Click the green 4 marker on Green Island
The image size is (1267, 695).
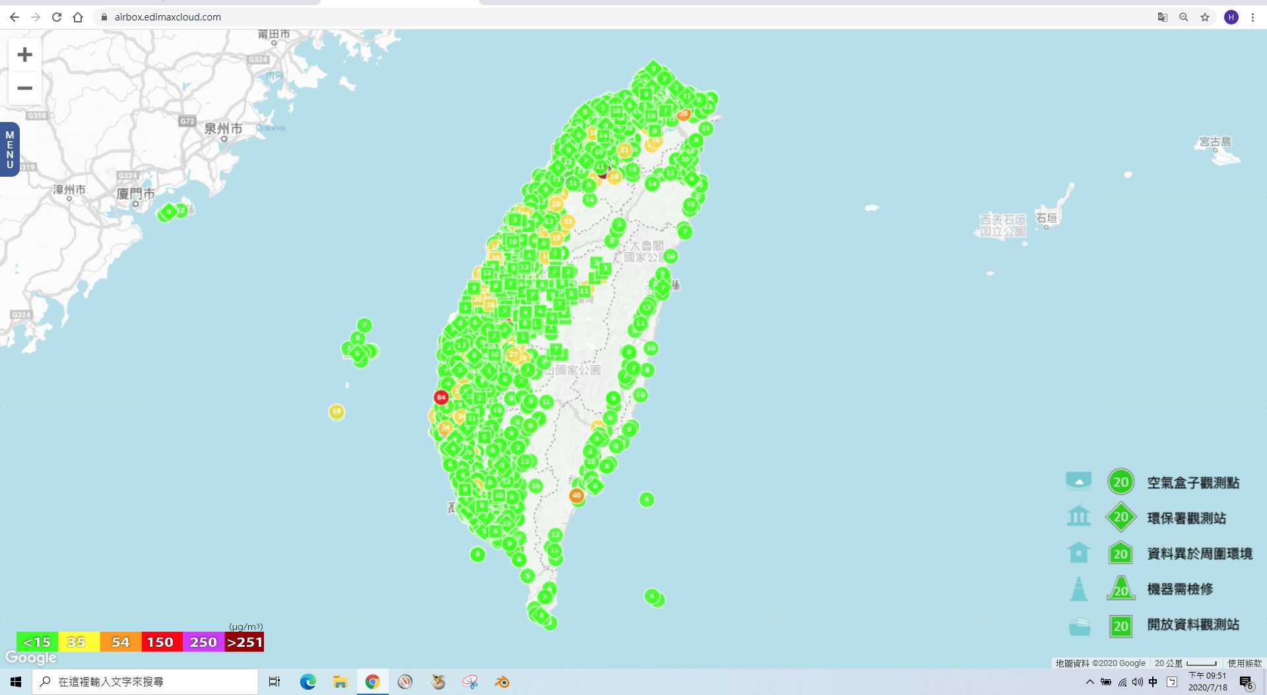tap(647, 499)
